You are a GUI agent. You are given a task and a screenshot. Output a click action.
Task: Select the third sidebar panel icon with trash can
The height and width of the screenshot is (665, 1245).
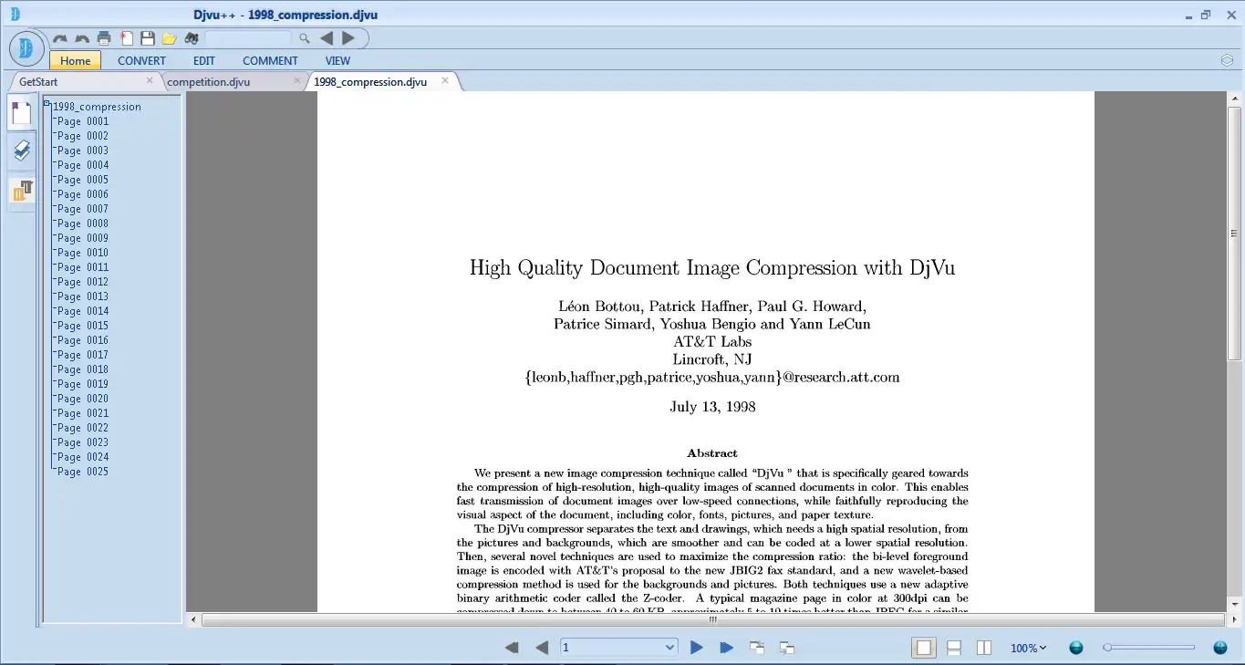(22, 190)
